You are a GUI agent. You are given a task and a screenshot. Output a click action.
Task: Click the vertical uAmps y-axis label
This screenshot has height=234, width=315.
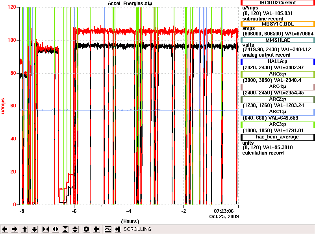pyautogui.click(x=3, y=106)
